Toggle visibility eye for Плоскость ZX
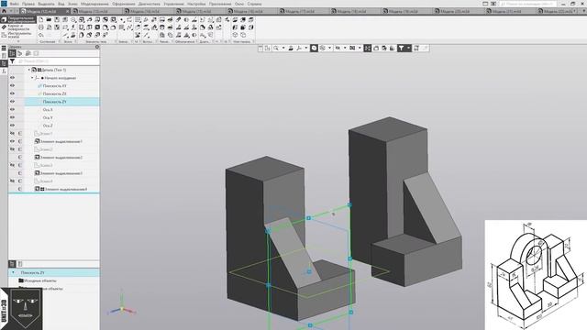Screen dimensions: 587x330 pos(12,93)
